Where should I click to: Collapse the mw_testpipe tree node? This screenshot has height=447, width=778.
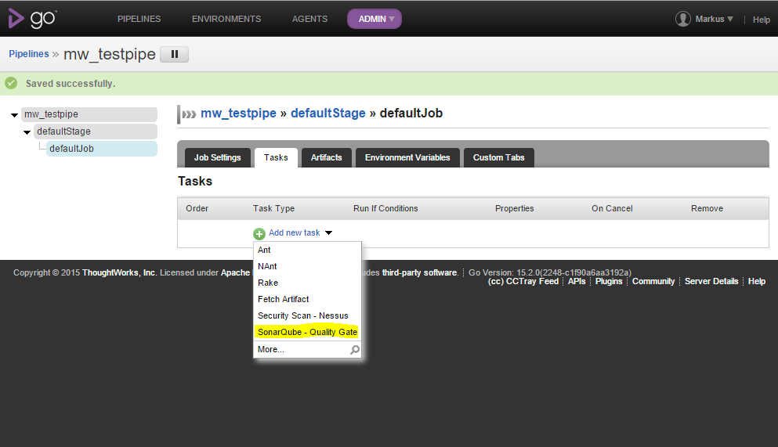coord(14,115)
